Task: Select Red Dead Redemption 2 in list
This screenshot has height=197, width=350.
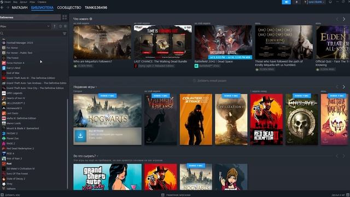Action: click(20, 148)
